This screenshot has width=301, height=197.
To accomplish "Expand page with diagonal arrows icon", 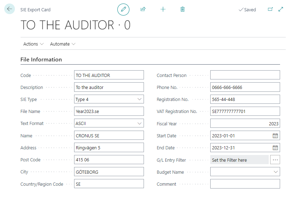I will [x=281, y=9].
